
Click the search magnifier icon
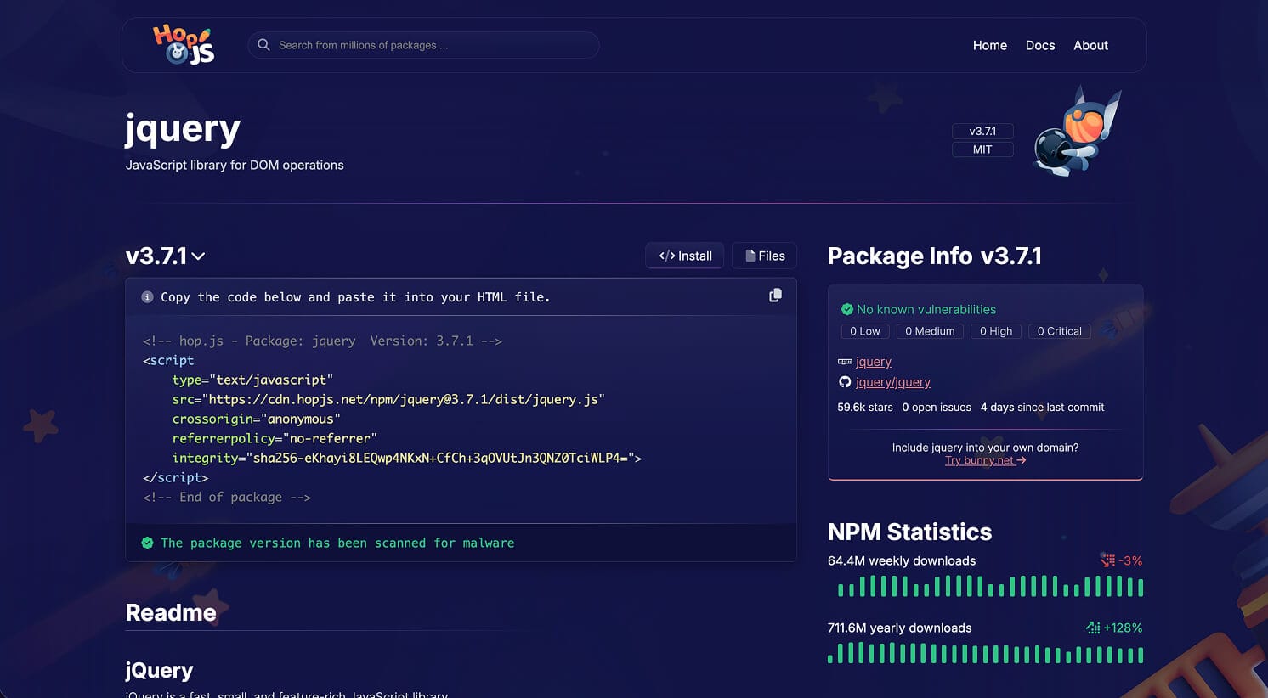pos(263,45)
